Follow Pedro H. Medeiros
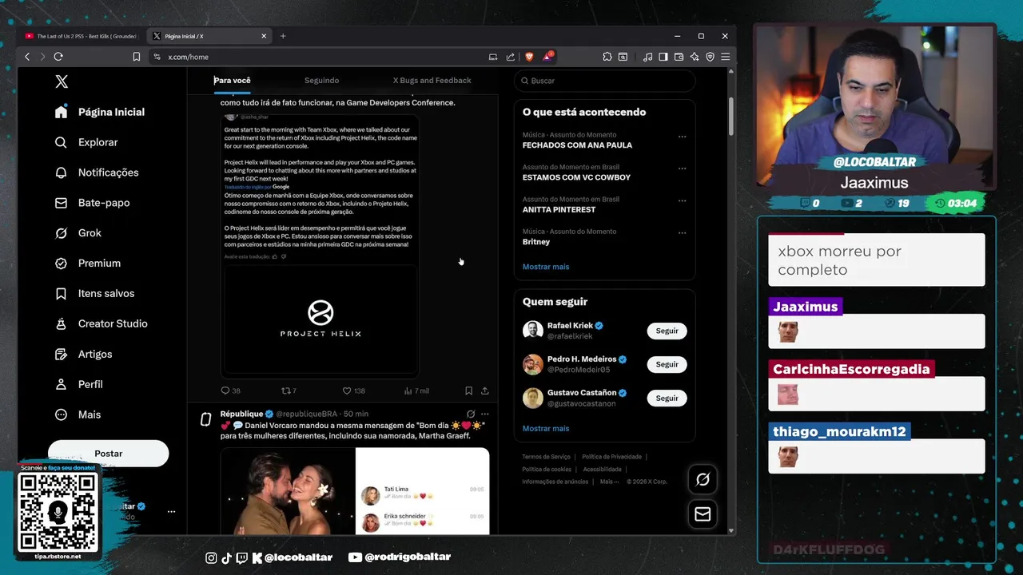Image resolution: width=1023 pixels, height=575 pixels. click(667, 364)
